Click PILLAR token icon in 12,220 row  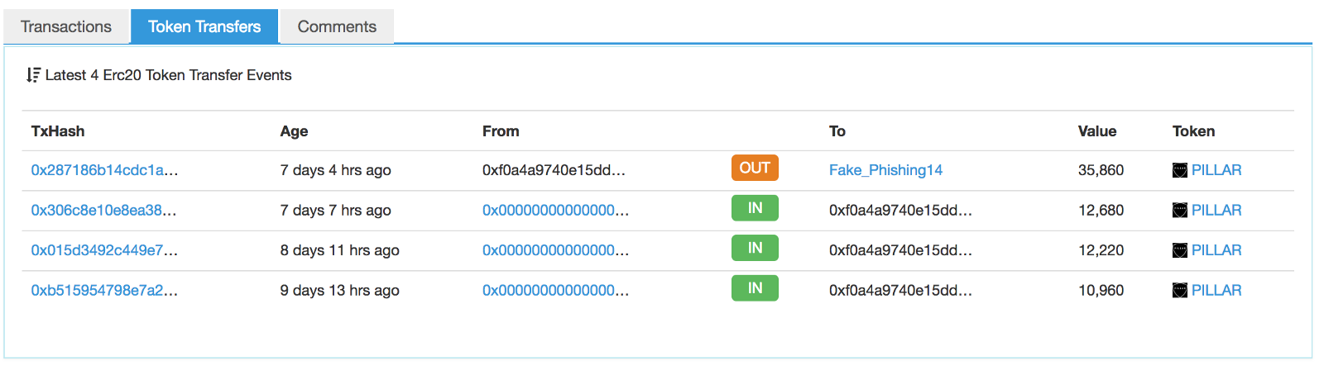click(x=1180, y=250)
